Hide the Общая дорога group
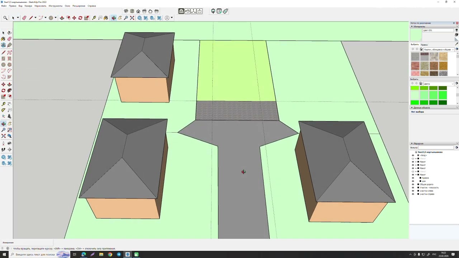Screen dimensions: 459x258 413,185
